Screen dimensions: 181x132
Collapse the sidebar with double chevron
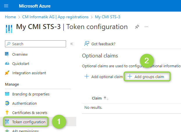(72, 44)
